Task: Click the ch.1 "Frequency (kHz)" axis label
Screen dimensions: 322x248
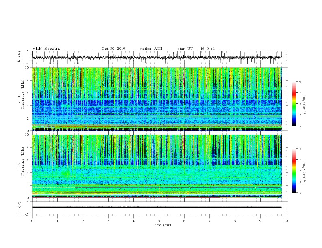Action: [x=22, y=94]
